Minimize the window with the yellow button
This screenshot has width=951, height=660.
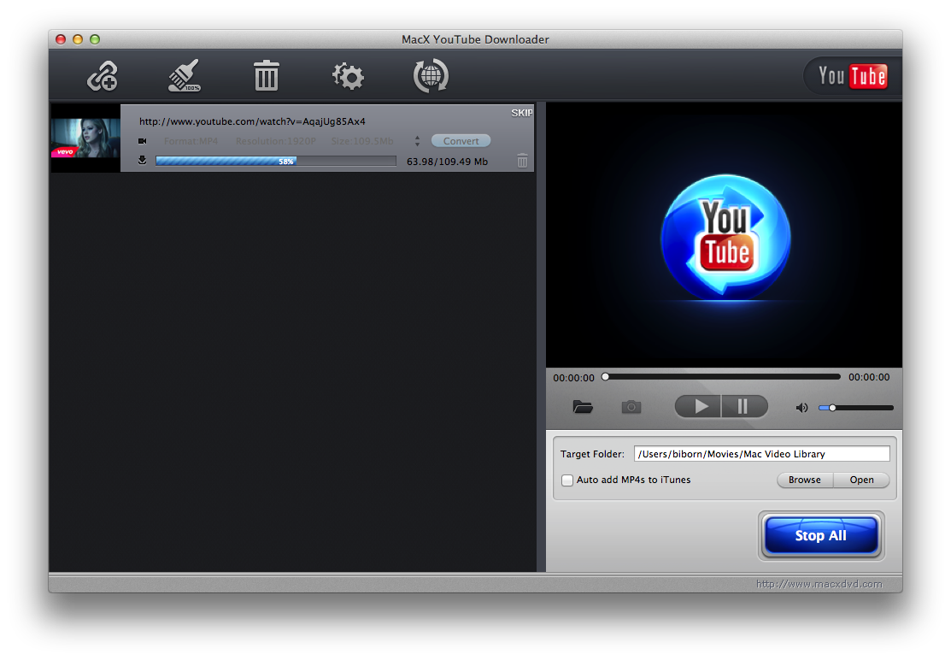[78, 39]
